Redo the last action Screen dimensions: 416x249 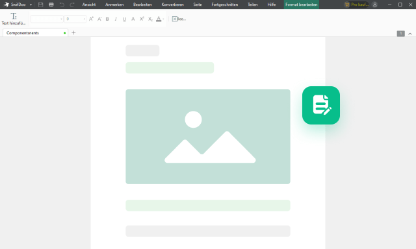tap(72, 5)
